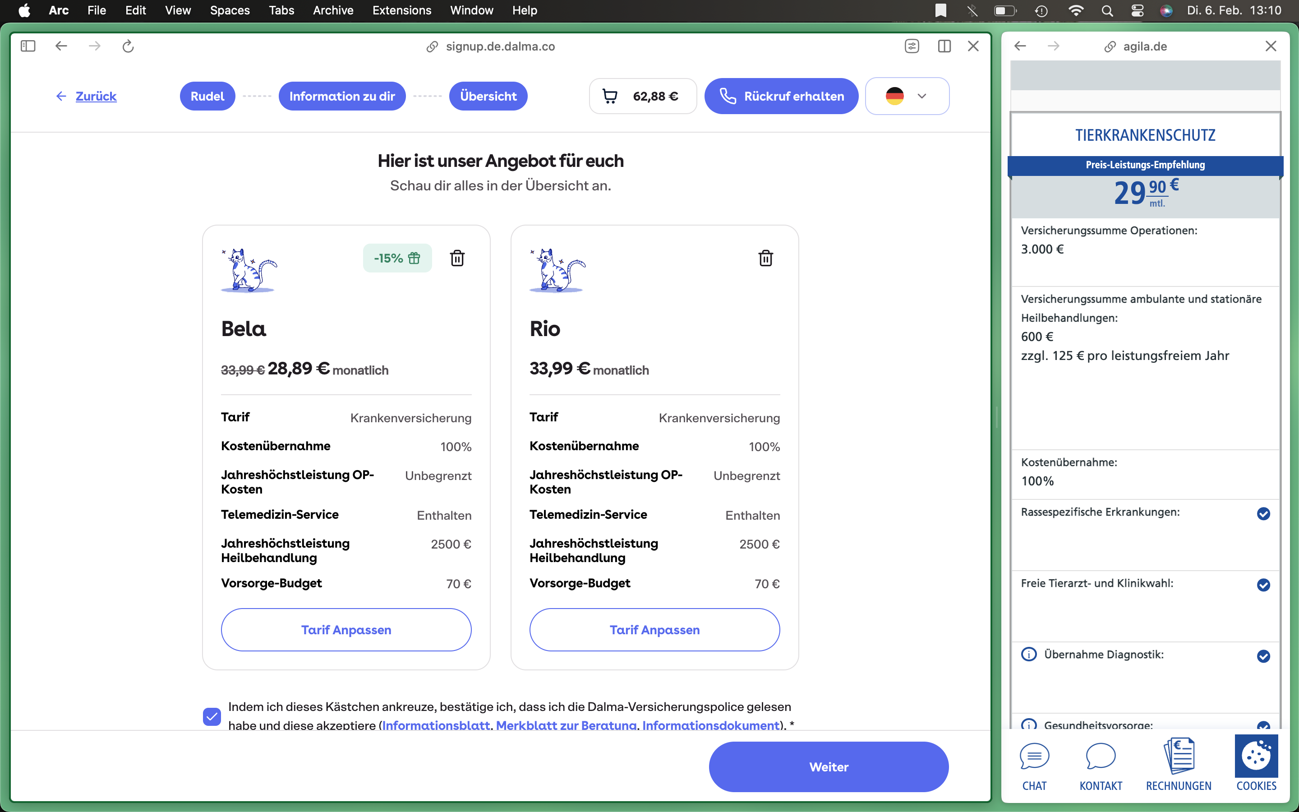Delete Bela's offer with trash icon
1299x812 pixels.
point(457,258)
